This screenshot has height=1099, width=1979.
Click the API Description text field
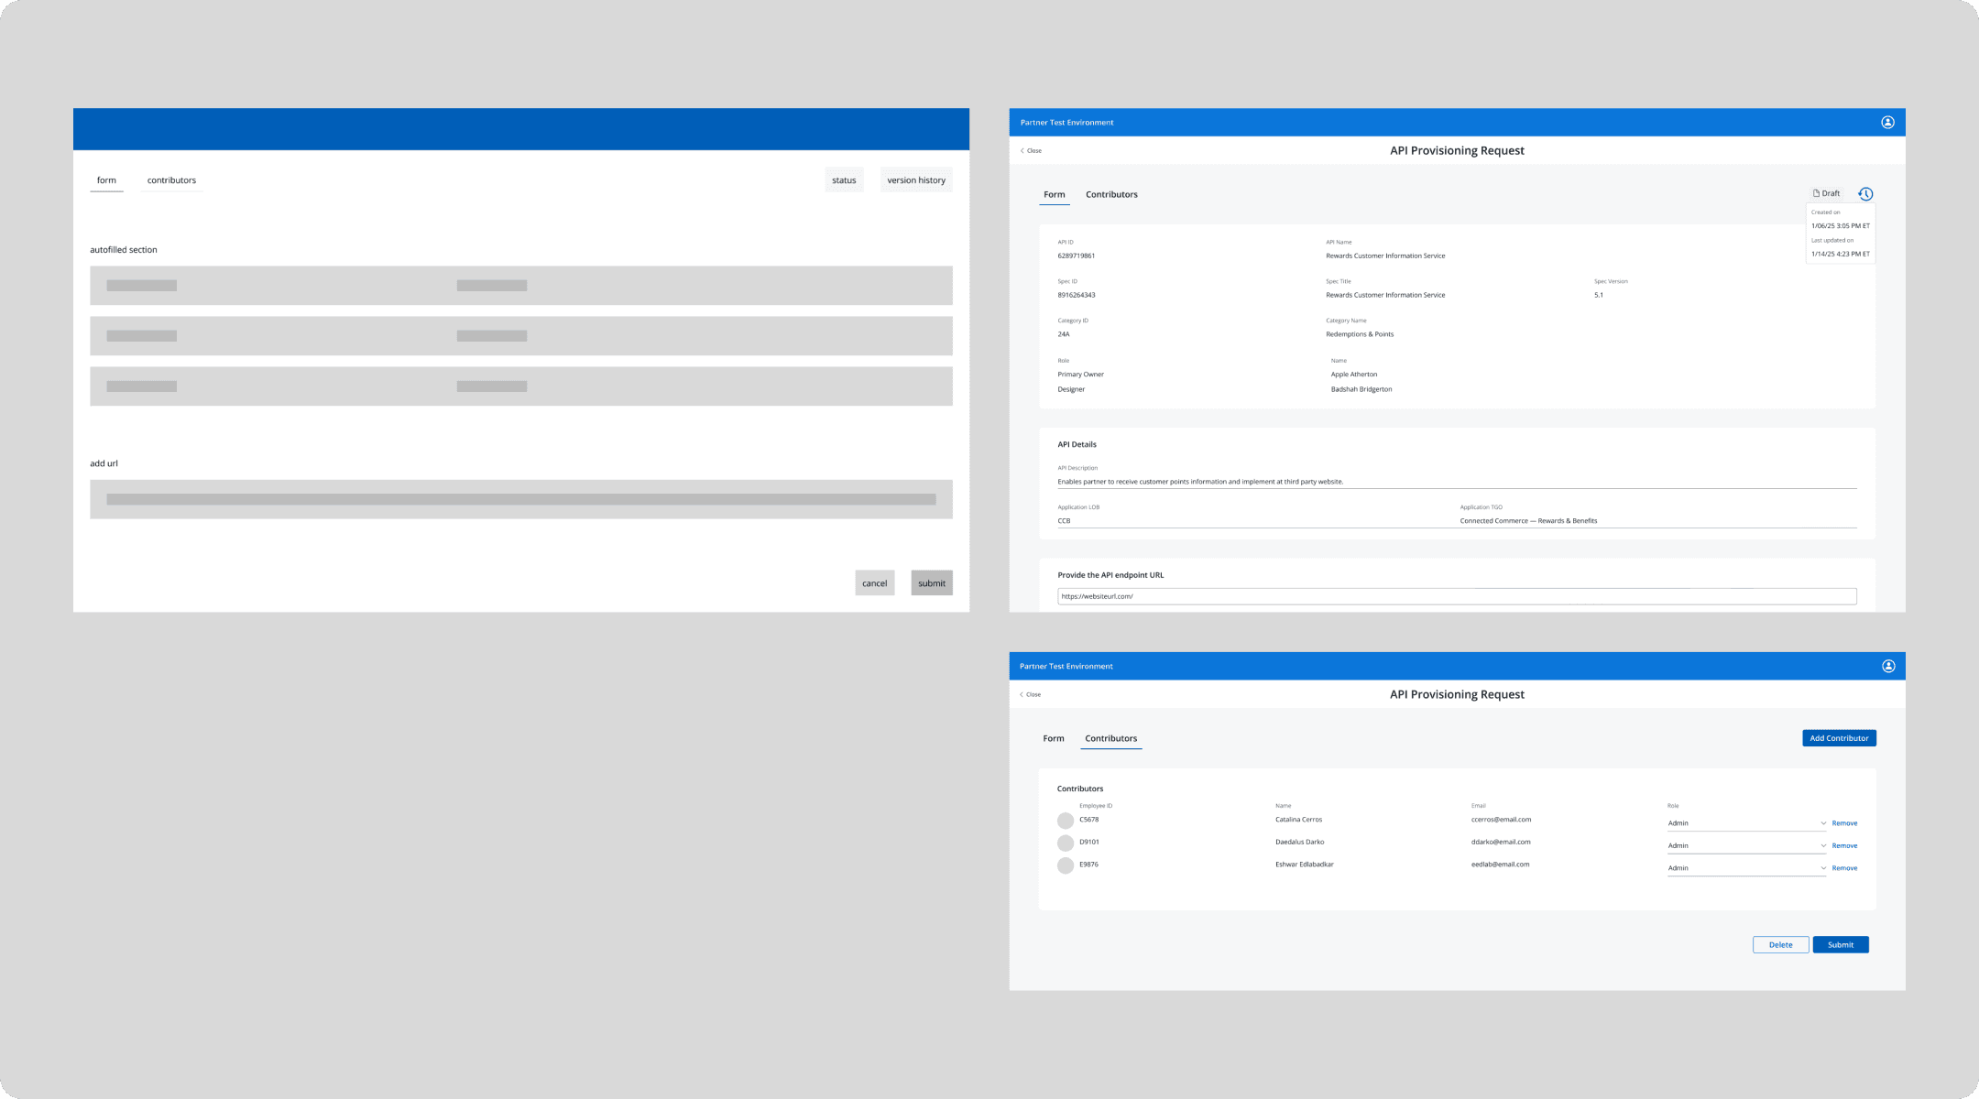coord(1456,482)
